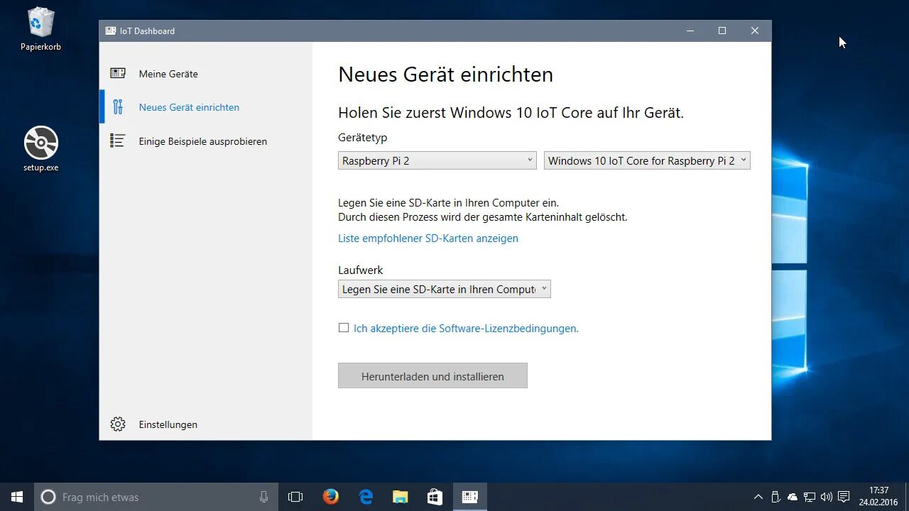This screenshot has height=511, width=909.
Task: Click the Frag mich etwas search box
Action: tap(155, 497)
